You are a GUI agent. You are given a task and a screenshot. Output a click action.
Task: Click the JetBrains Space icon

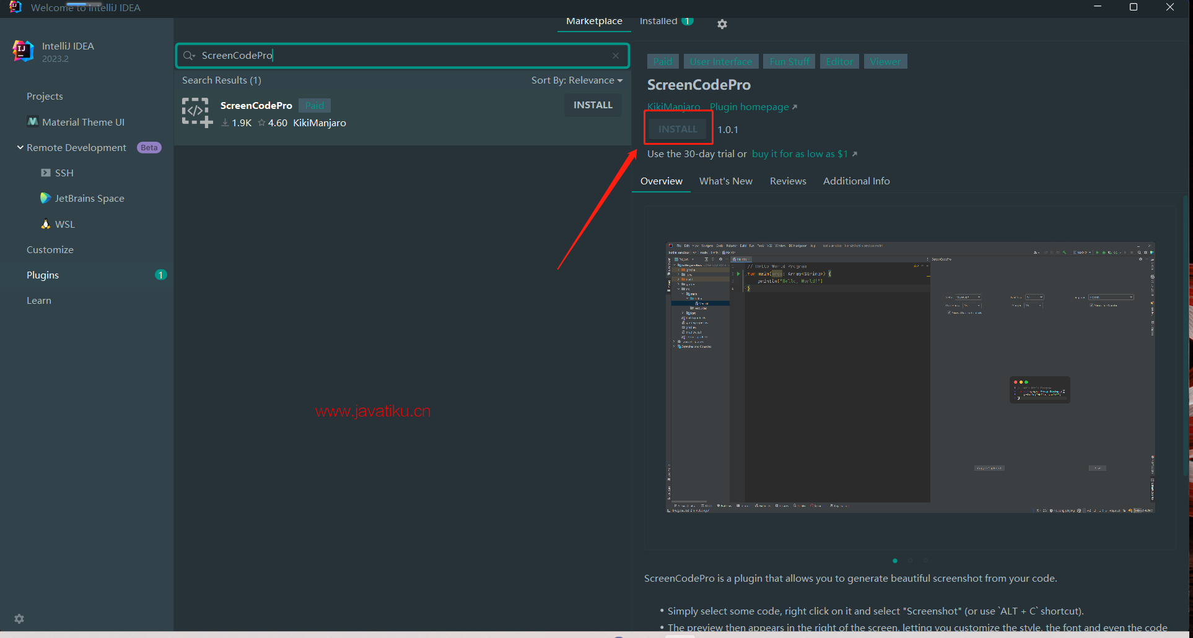tap(45, 198)
